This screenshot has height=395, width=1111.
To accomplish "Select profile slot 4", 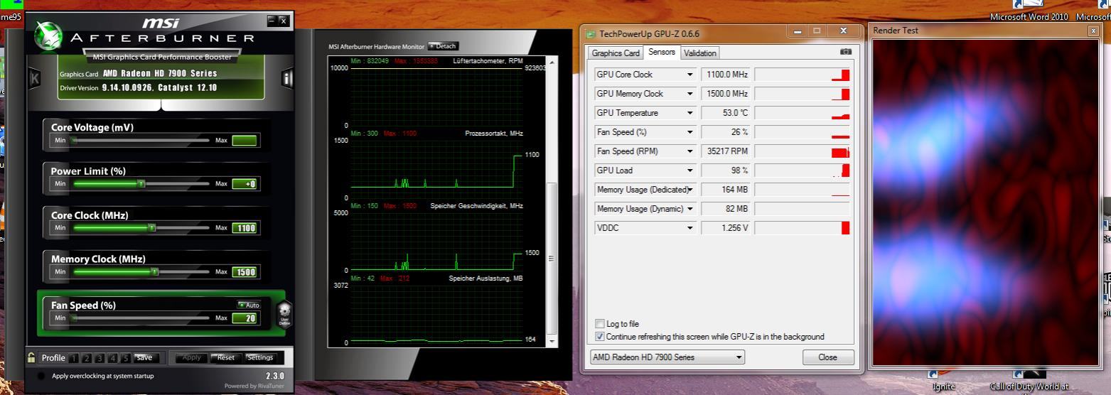I will 113,358.
